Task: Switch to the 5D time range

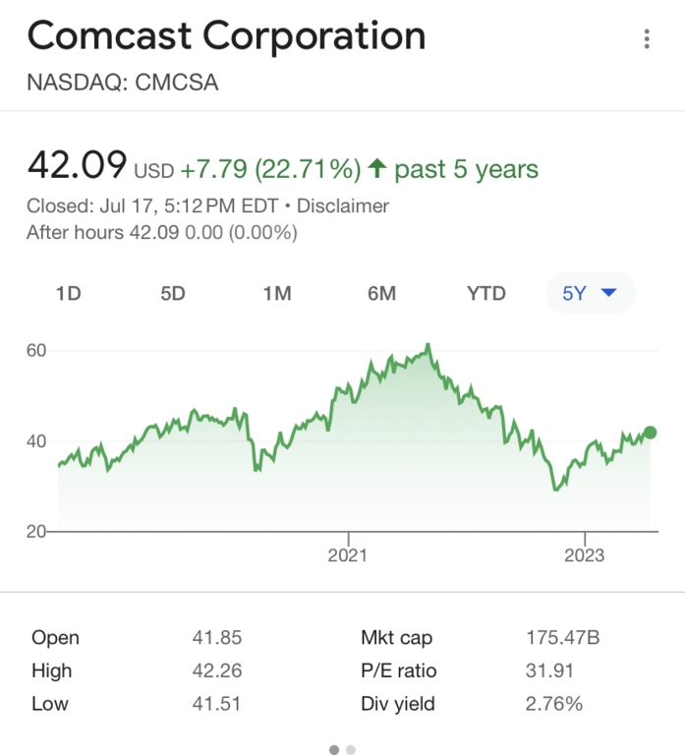Action: point(173,293)
